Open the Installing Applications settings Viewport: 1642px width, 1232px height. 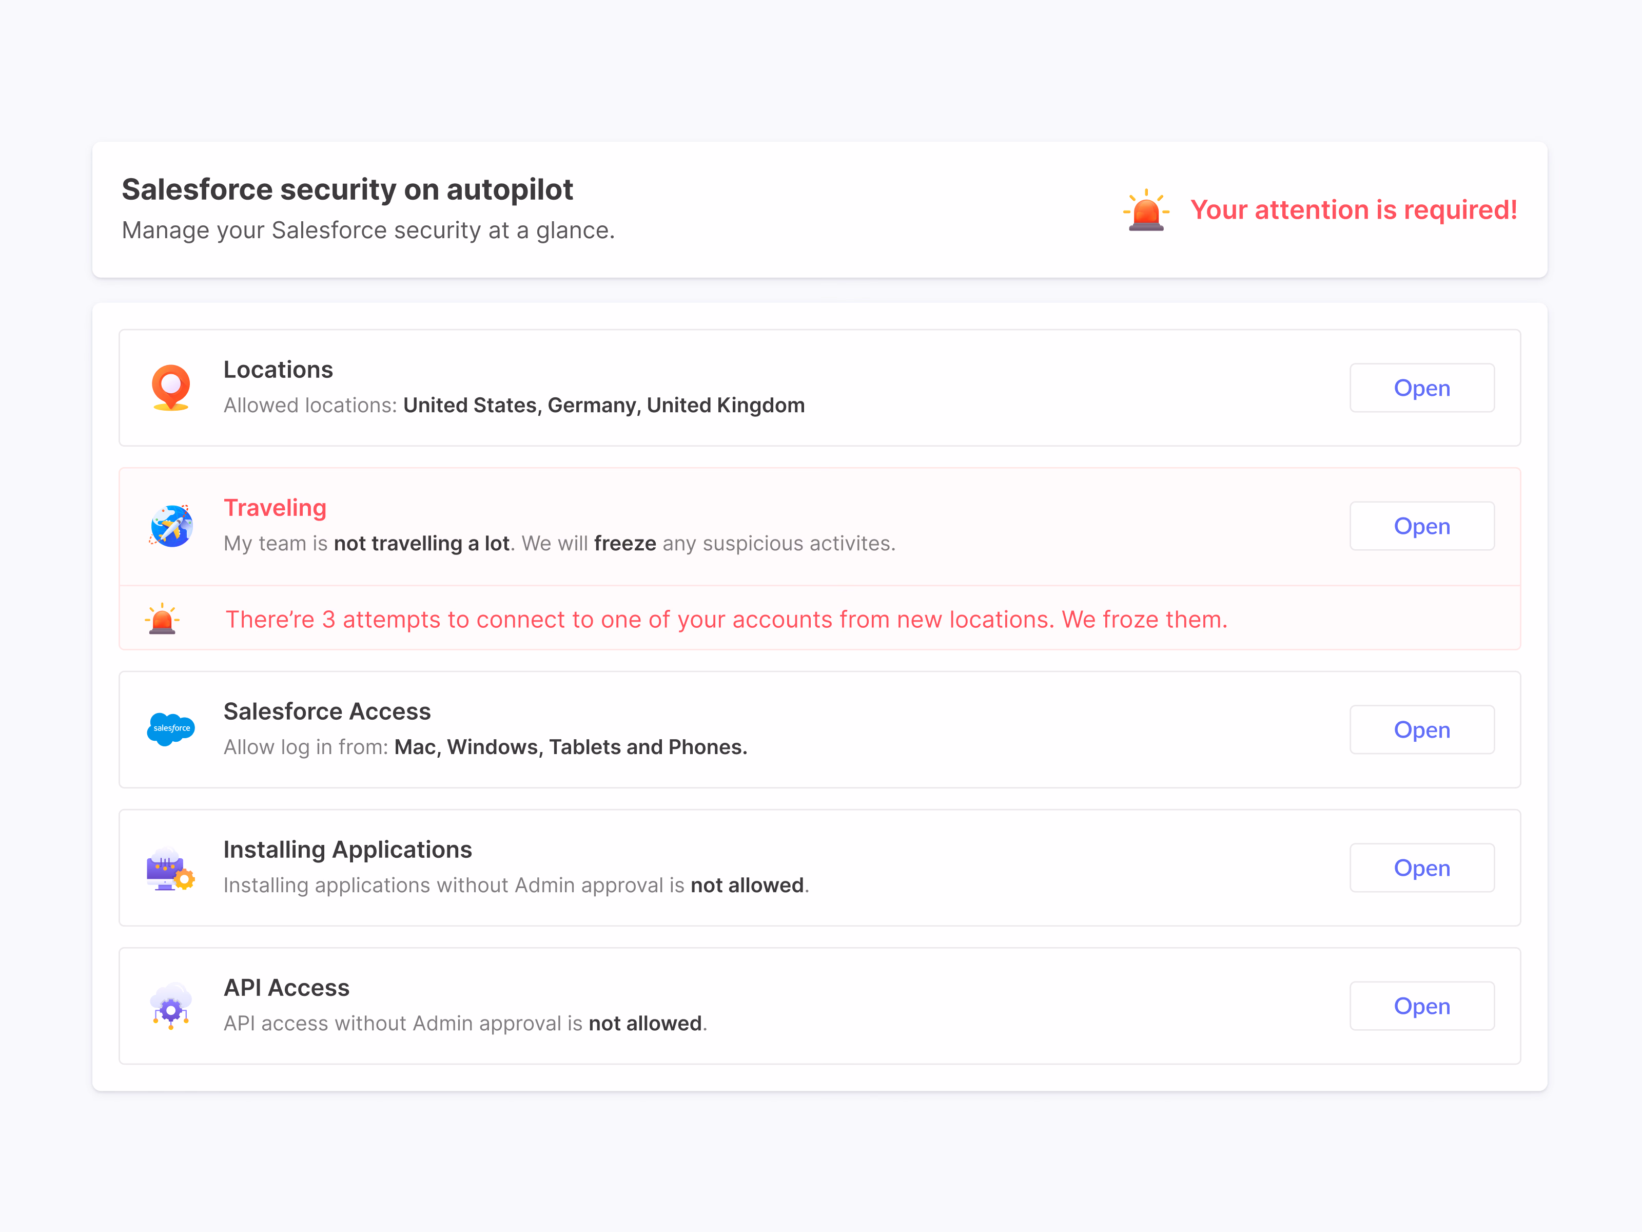pos(1421,868)
